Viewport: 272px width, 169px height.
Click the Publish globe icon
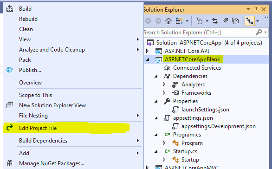[x=10, y=70]
